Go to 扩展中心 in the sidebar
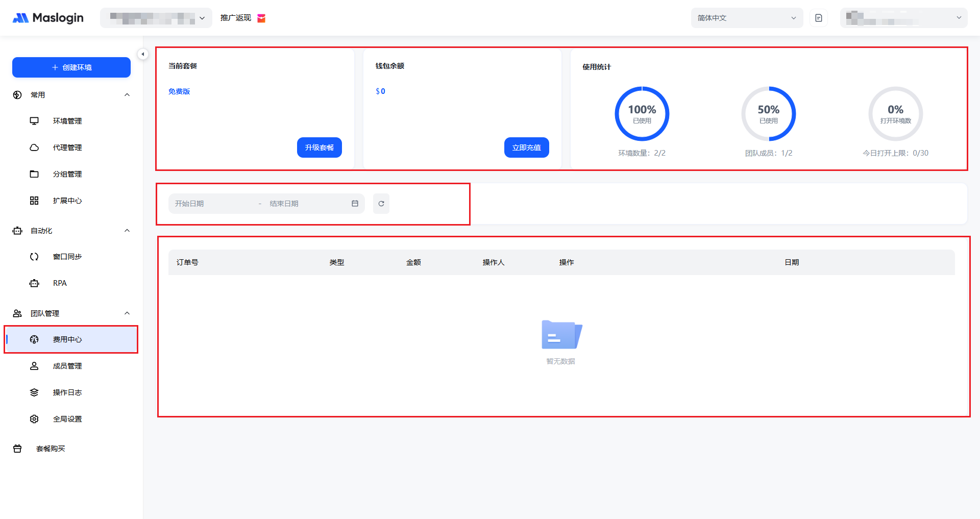The image size is (980, 519). point(67,201)
